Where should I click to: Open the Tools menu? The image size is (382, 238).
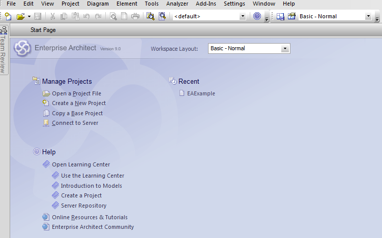click(152, 4)
